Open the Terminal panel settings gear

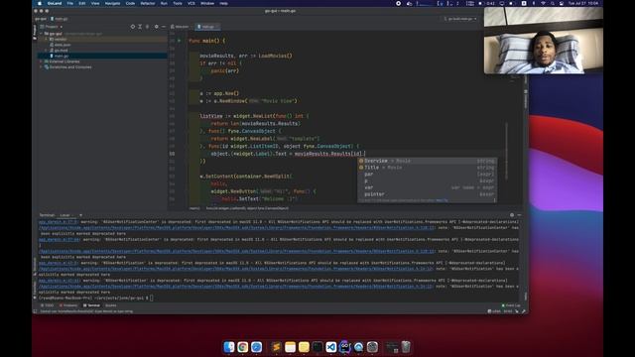[x=512, y=215]
